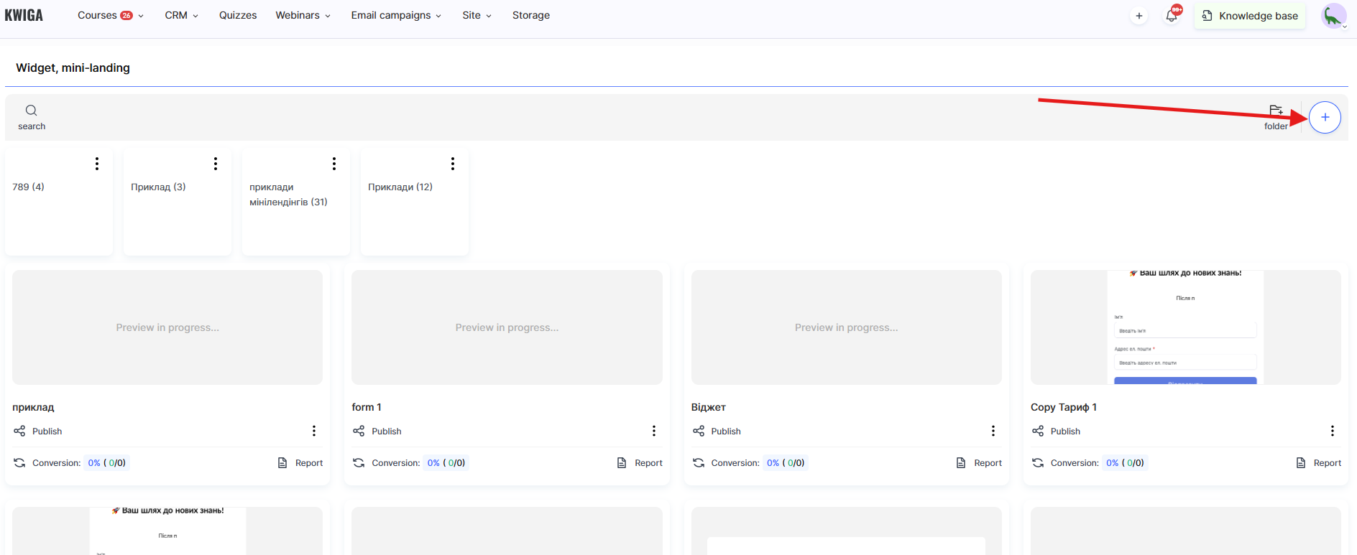Open options menu for the form 1 widget
This screenshot has height=555, width=1357.
[653, 431]
